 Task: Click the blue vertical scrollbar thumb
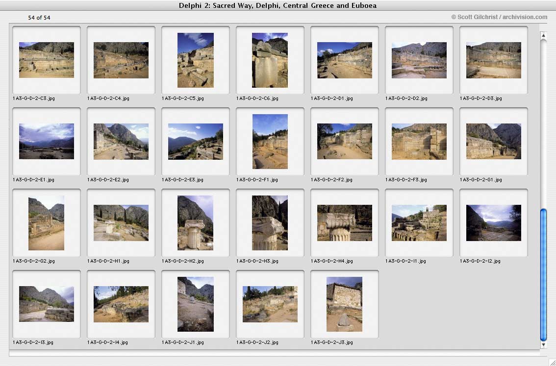tap(543, 274)
